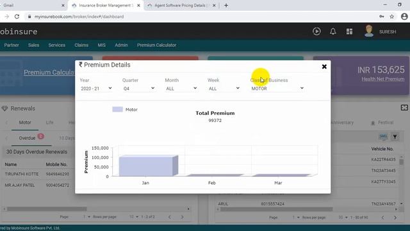
Task: Open the Services menu
Action: pyautogui.click(x=57, y=45)
